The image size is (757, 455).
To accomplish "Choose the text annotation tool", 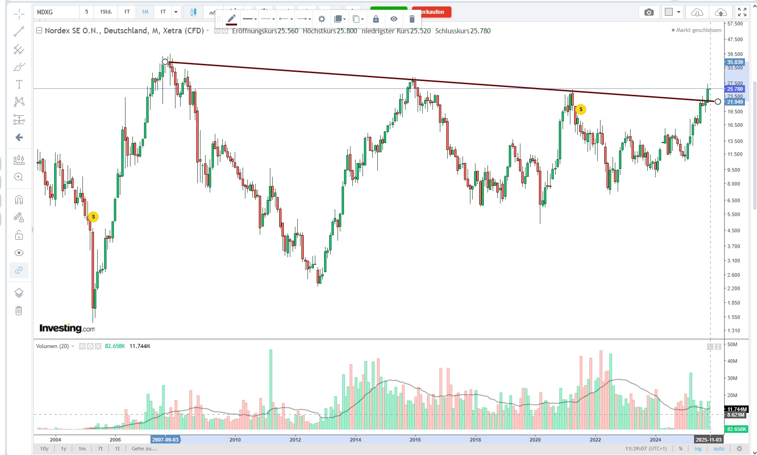I will pos(19,84).
